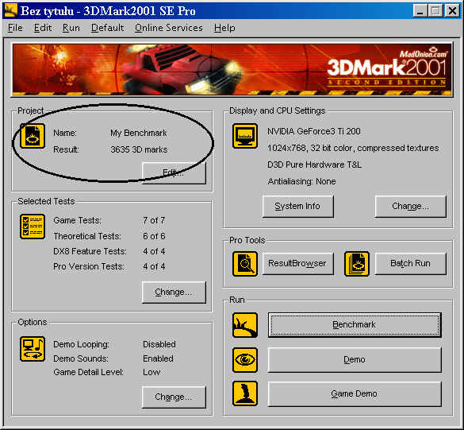This screenshot has height=430, width=464.
Task: Open the Help menu
Action: click(224, 28)
